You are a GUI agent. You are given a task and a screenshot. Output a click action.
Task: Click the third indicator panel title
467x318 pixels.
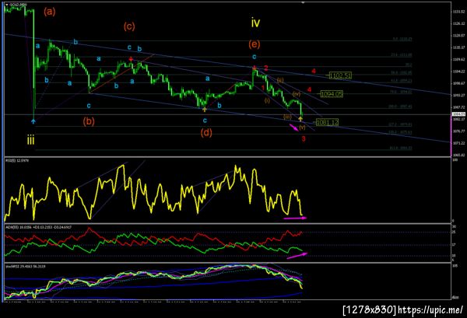pyautogui.click(x=26, y=267)
